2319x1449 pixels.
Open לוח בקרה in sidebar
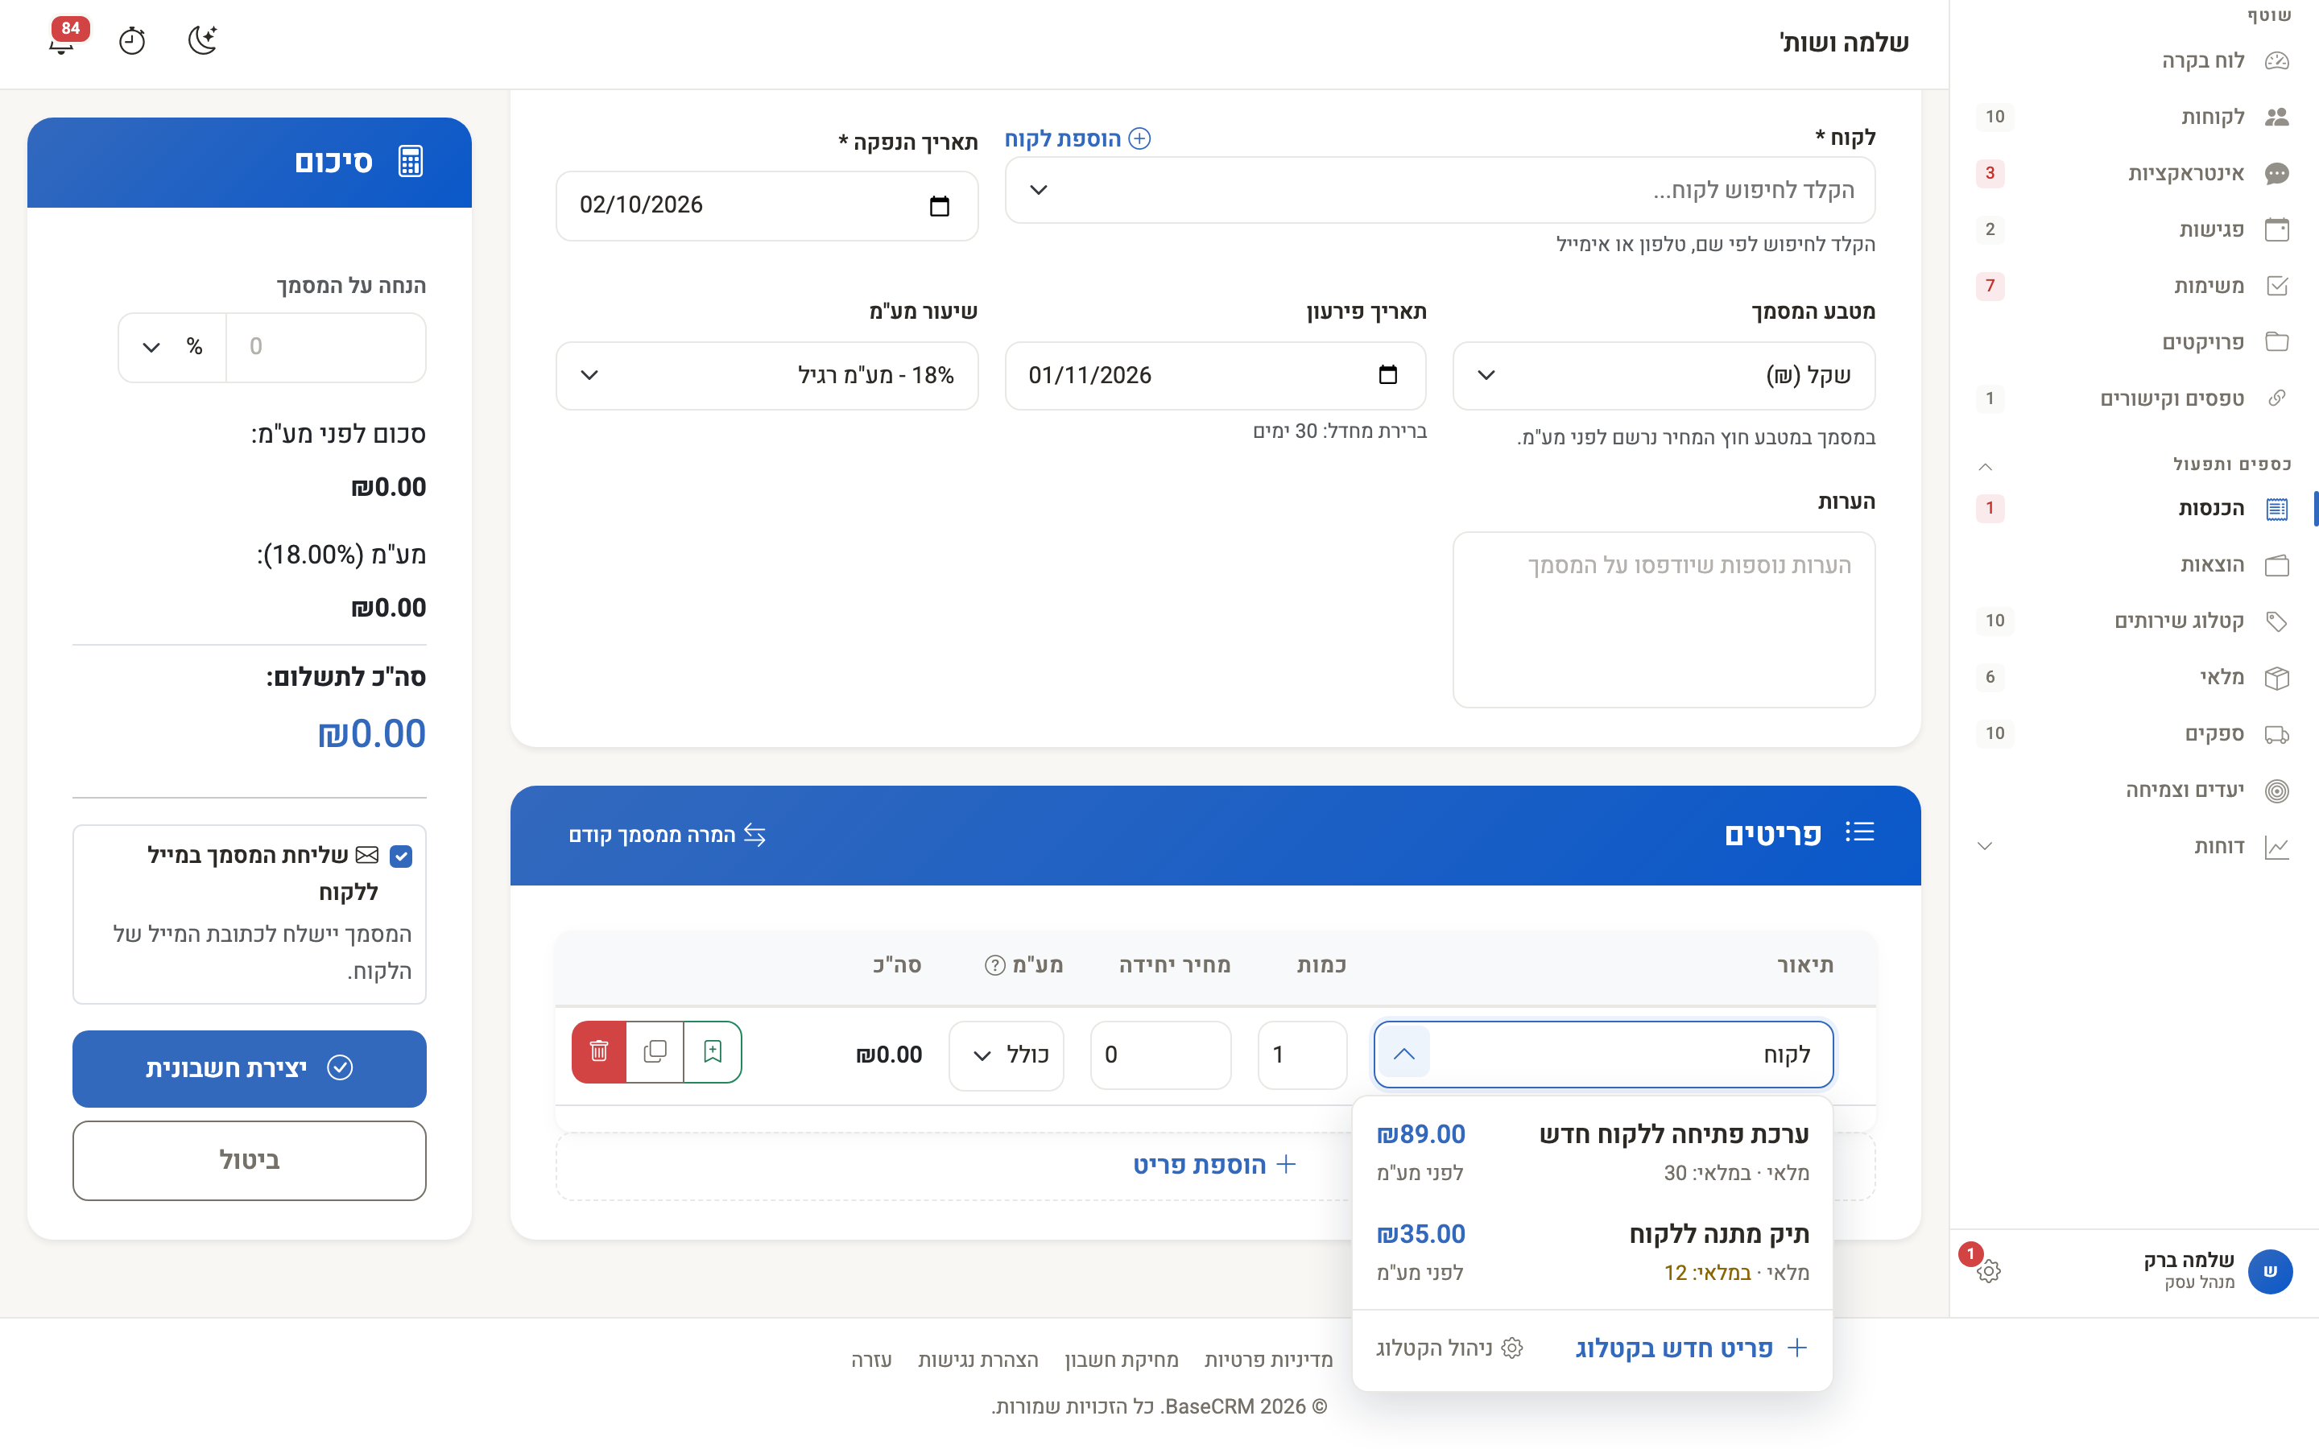(x=2133, y=60)
